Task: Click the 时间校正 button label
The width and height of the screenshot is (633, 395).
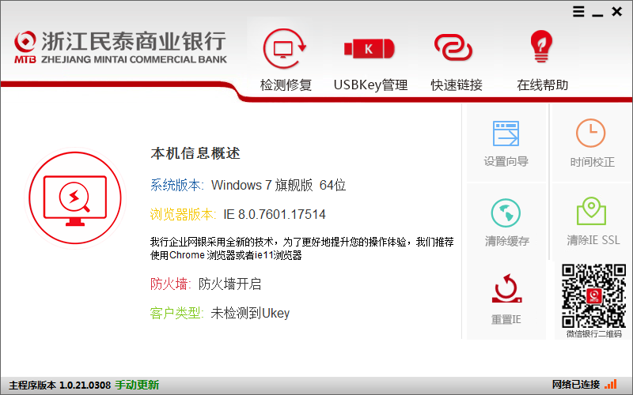Action: click(592, 162)
